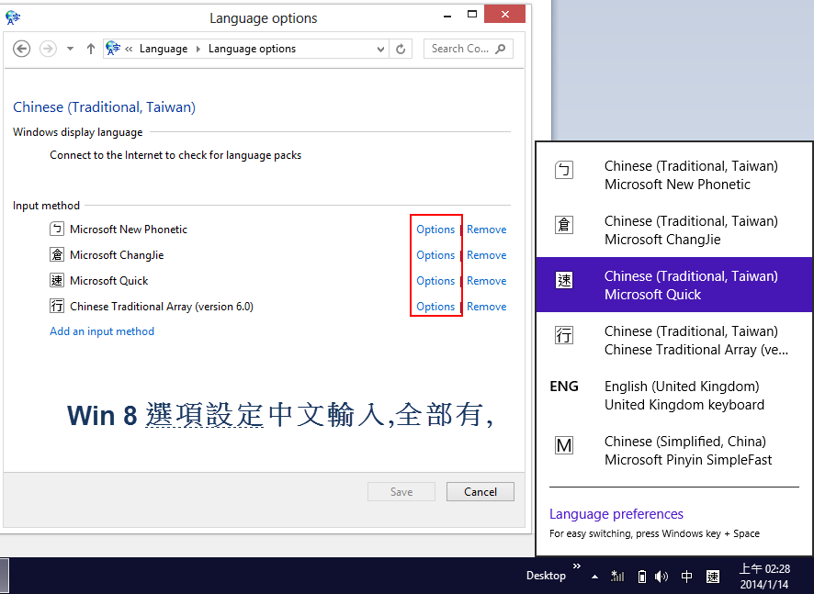Image resolution: width=814 pixels, height=594 pixels.
Task: Click the 'Chinese Traditional Array (version 6.0)' name
Action: coord(162,307)
